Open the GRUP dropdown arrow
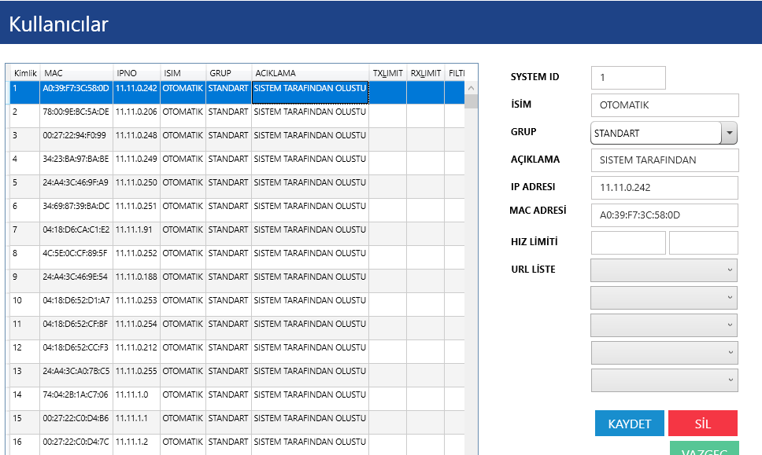This screenshot has width=762, height=455. (x=730, y=134)
